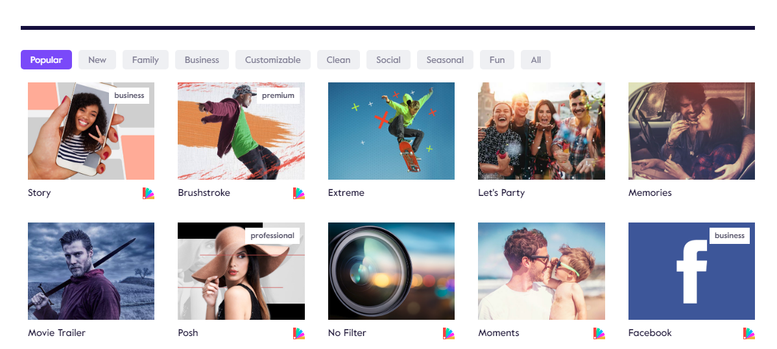Image resolution: width=777 pixels, height=349 pixels.
Task: Click the Posh title text
Action: tap(188, 333)
